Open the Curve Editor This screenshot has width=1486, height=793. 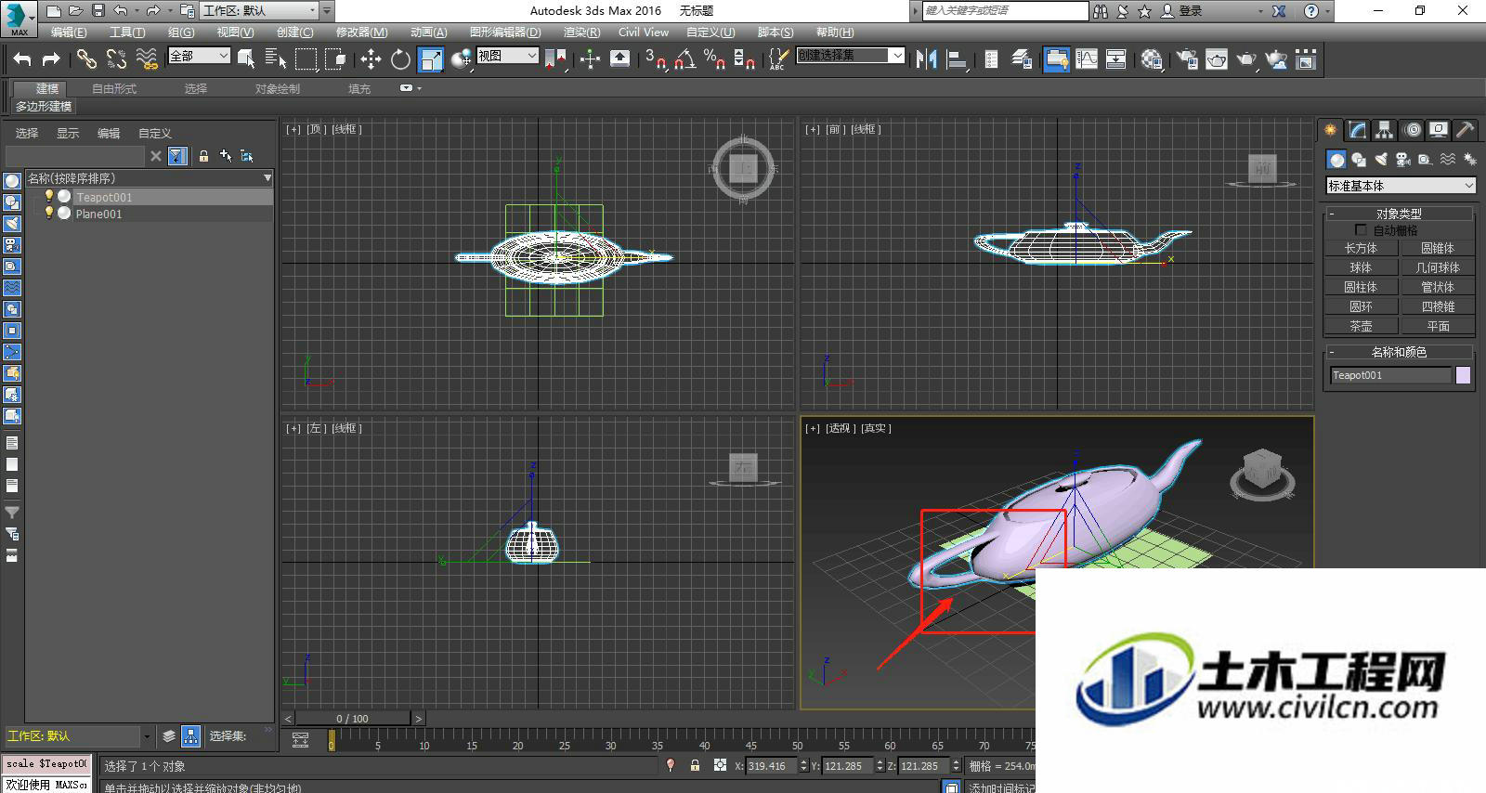(x=1086, y=59)
